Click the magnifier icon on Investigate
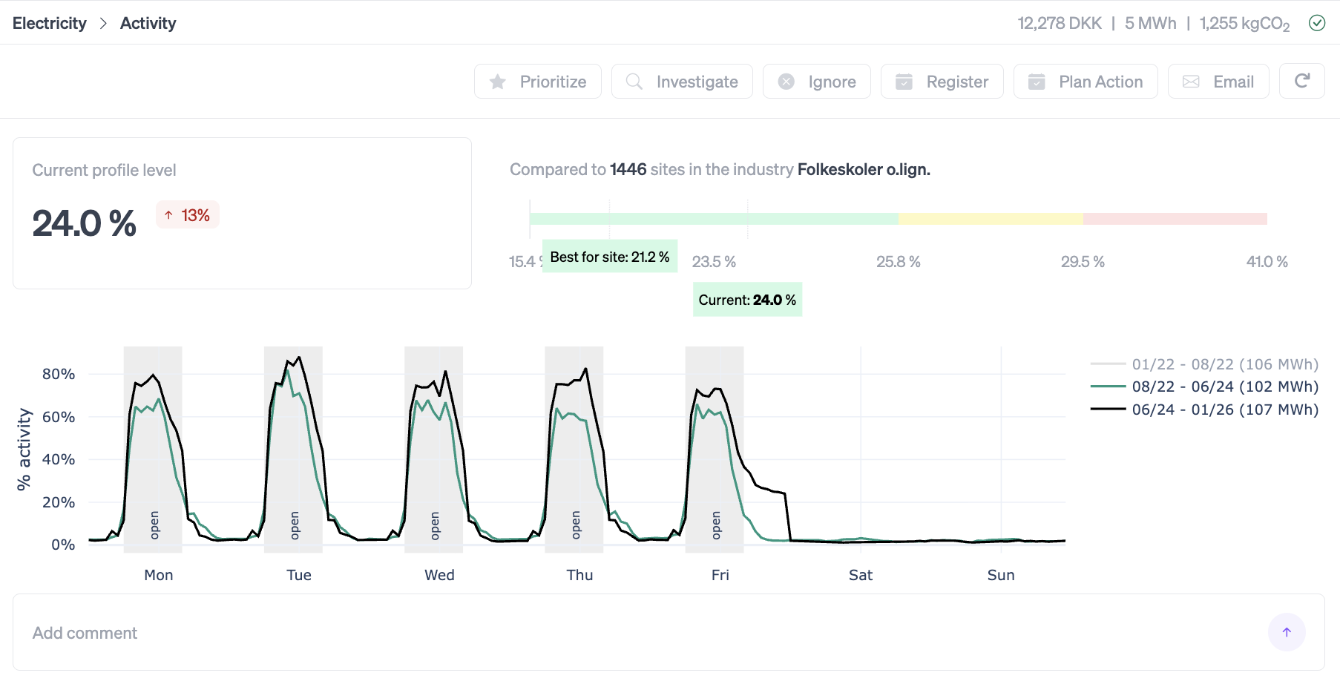The width and height of the screenshot is (1340, 687). point(634,82)
